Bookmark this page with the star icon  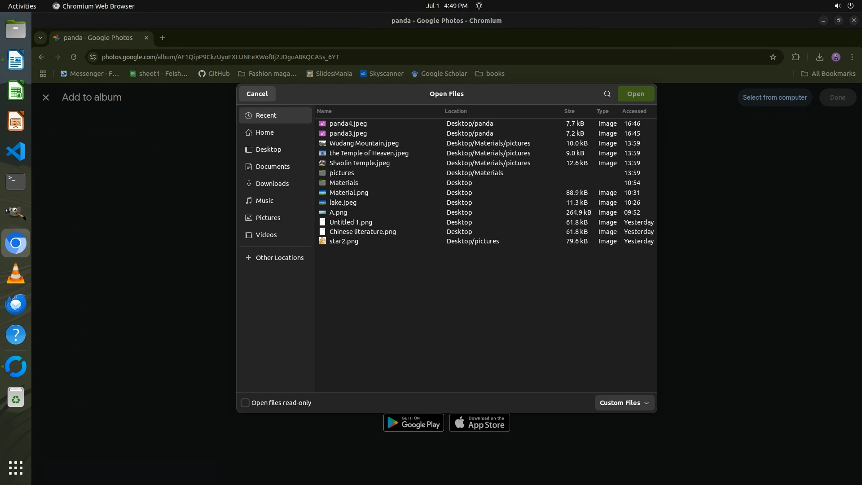click(x=773, y=57)
